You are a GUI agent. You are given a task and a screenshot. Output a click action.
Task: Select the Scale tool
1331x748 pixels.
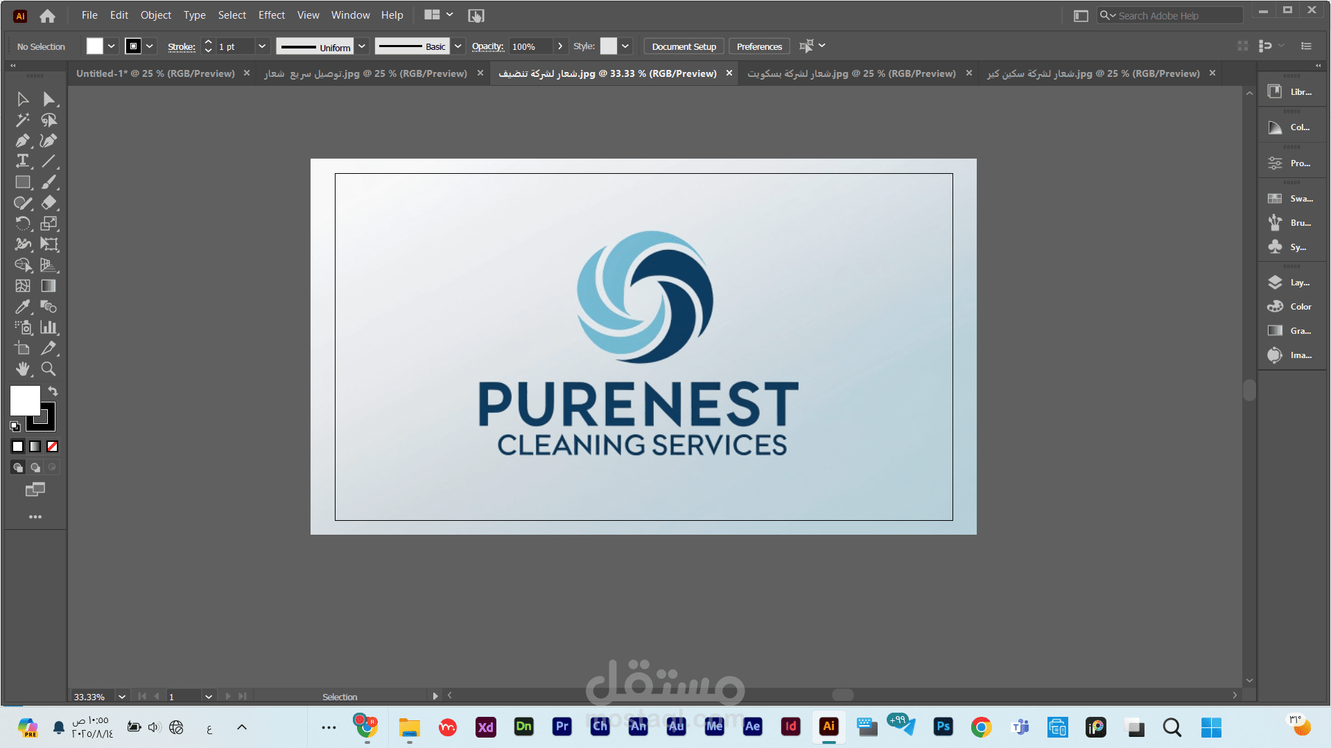[49, 224]
